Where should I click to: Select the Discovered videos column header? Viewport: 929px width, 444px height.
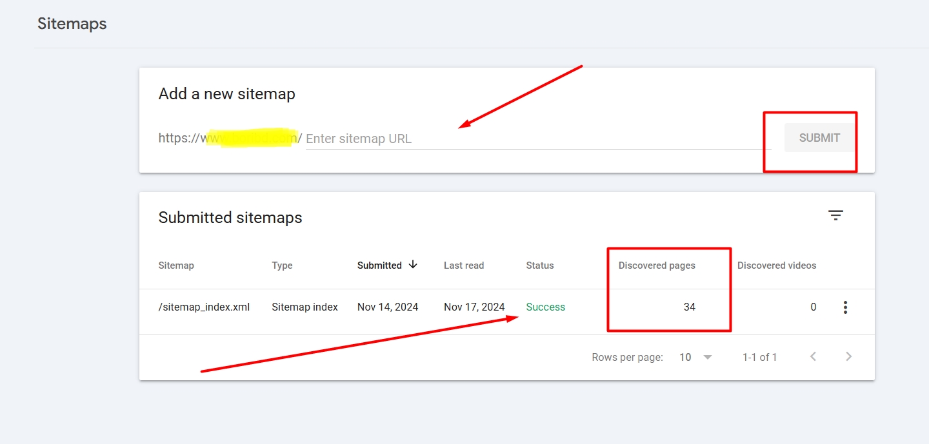click(776, 265)
